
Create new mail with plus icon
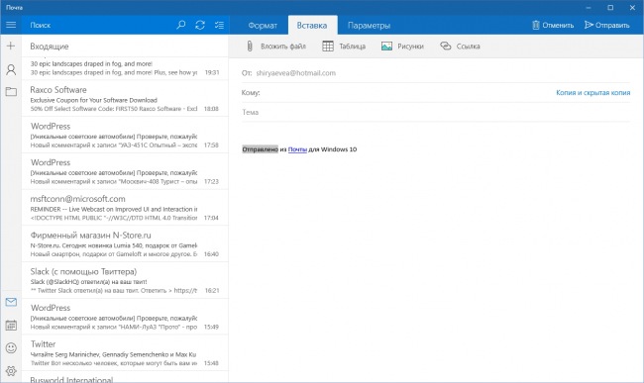tap(11, 46)
